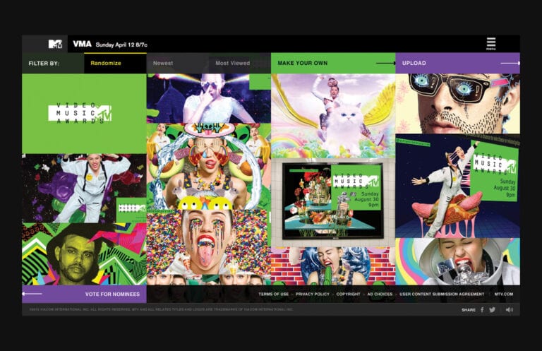Open User Content Submission Agreement link

point(442,294)
